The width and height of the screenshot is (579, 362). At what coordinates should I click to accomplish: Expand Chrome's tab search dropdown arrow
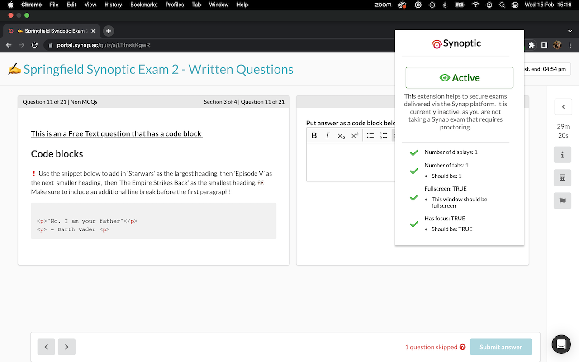click(570, 31)
